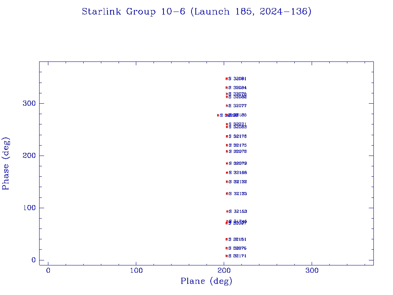
Task: Click the red marker beside S 32081
Action: 226,79
